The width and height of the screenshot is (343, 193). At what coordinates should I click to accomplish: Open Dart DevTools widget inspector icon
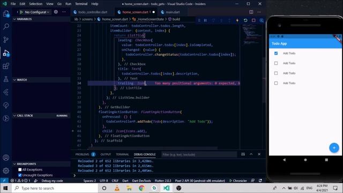click(262, 20)
